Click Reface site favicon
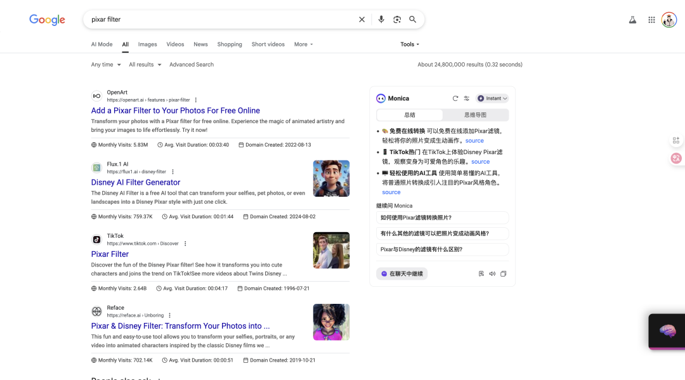The image size is (685, 380). 96,311
